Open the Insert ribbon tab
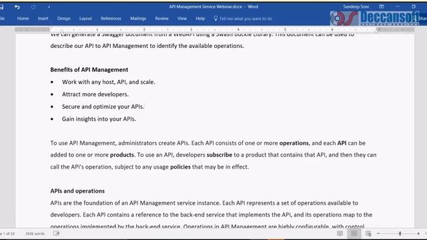The image size is (427, 240). pyautogui.click(x=43, y=19)
